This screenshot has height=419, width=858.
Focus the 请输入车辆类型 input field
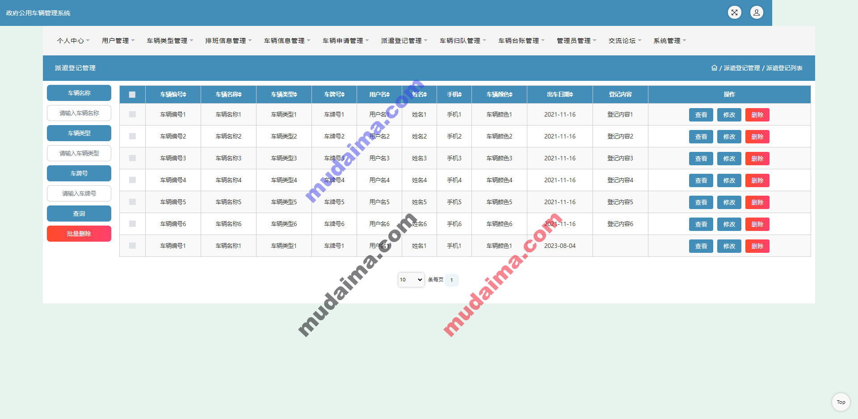coord(79,153)
